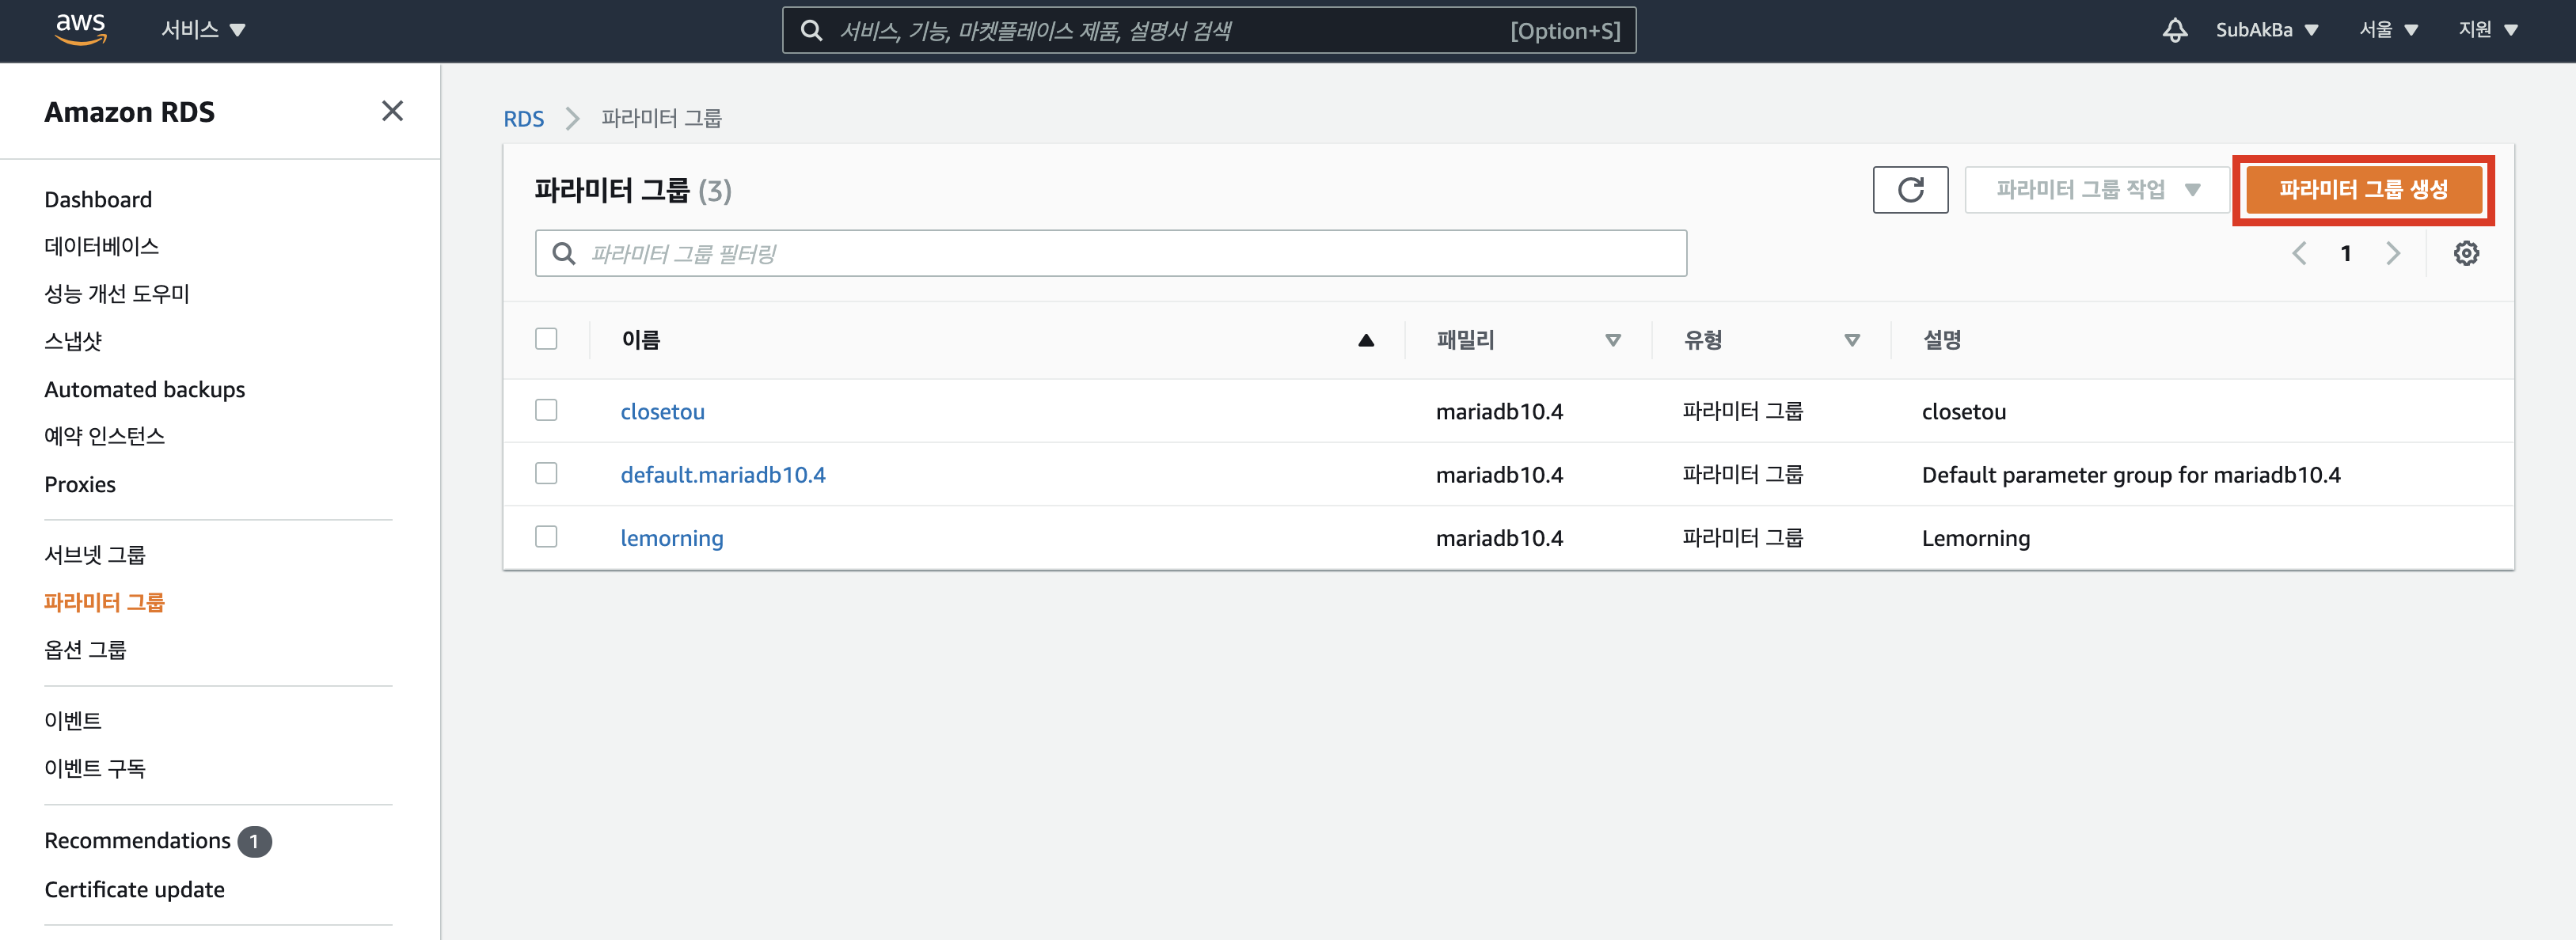Screen dimensions: 2576x940
Task: Click the 파라미터 그룹 필터링 search field
Action: (1110, 254)
